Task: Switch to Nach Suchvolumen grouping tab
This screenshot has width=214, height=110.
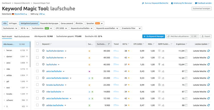Action: pos(22,37)
